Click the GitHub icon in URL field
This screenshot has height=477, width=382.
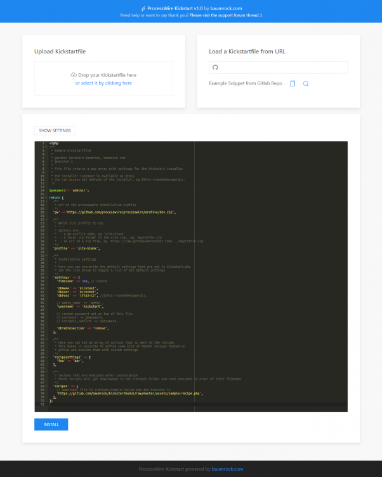click(x=215, y=67)
